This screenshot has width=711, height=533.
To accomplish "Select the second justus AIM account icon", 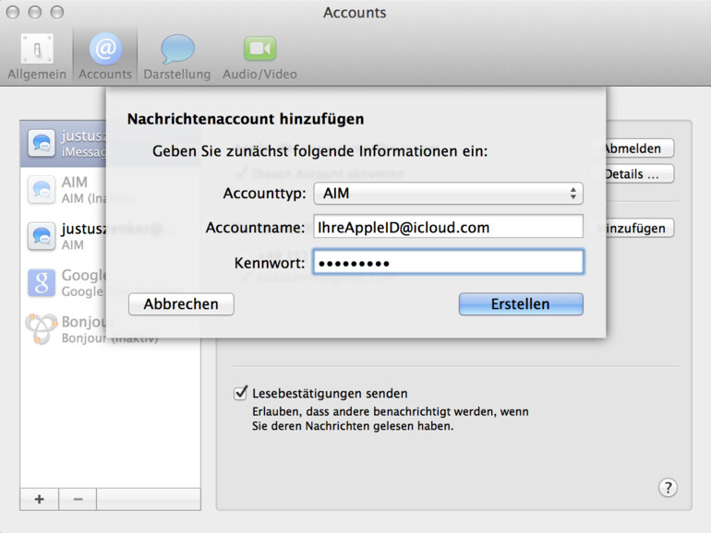I will pyautogui.click(x=42, y=236).
